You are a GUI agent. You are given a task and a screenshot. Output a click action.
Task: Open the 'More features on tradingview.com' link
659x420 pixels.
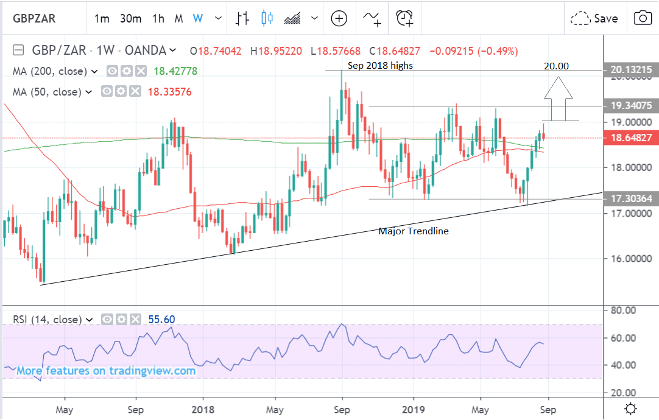(105, 371)
